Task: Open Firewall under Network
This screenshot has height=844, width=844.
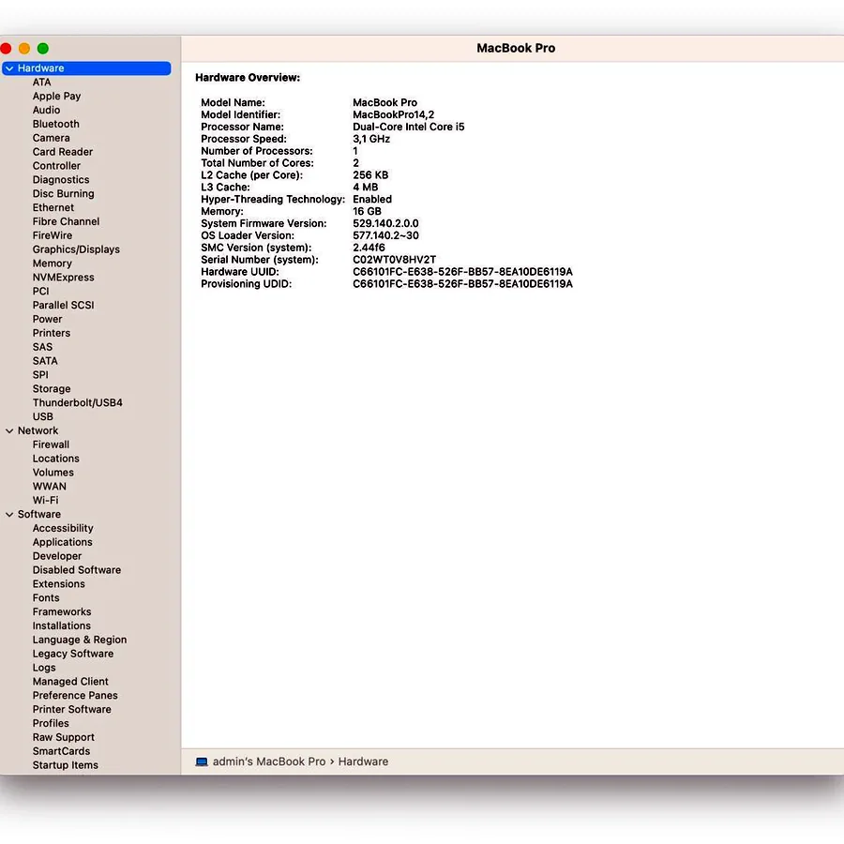Action: pyautogui.click(x=52, y=445)
